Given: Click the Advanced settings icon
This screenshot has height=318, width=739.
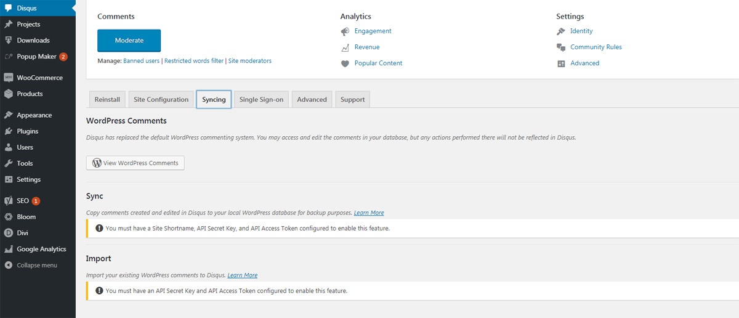Looking at the screenshot, I should coord(561,63).
